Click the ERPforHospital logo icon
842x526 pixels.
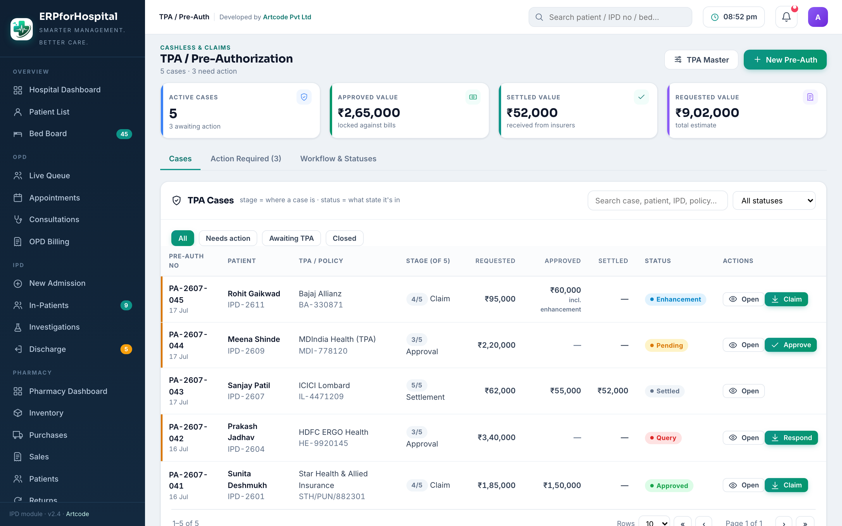click(x=22, y=29)
